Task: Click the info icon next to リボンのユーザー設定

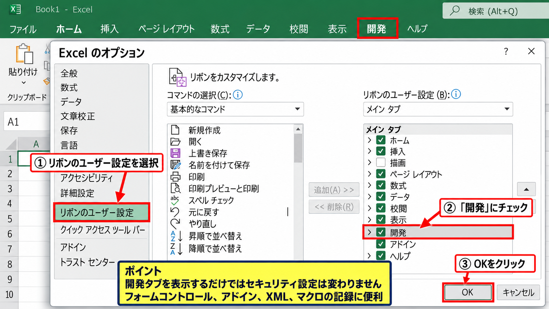Action: tap(456, 94)
